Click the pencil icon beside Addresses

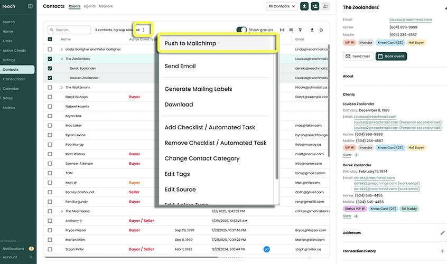coord(442,232)
